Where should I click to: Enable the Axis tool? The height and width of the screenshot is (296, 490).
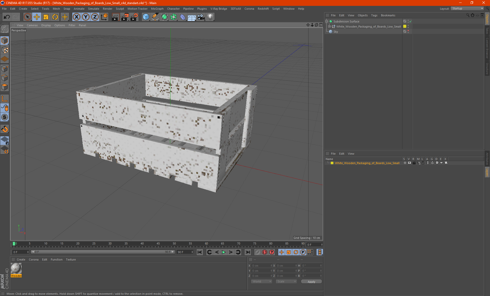coord(5,99)
